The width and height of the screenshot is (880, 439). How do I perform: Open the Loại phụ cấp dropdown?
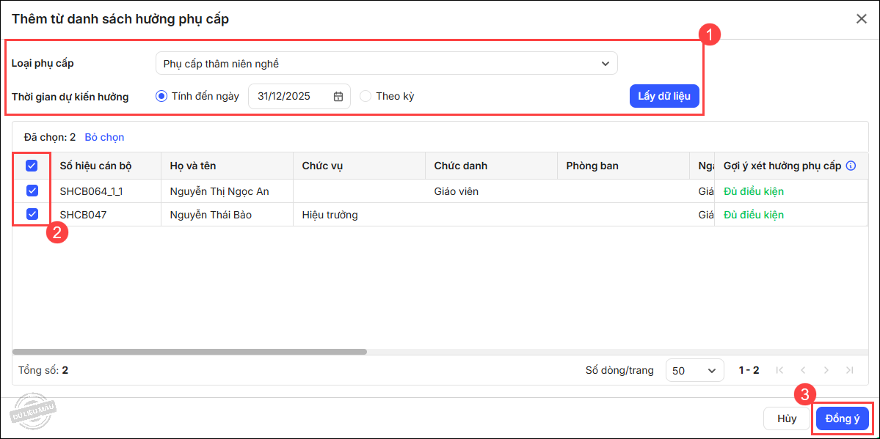click(x=386, y=64)
